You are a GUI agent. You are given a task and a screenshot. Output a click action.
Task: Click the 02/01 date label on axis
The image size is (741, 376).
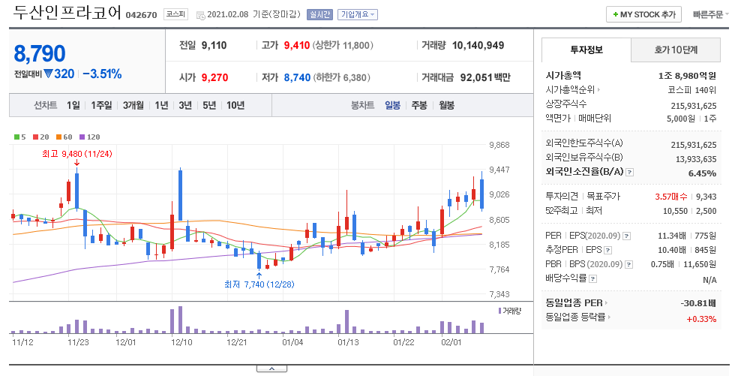pos(450,342)
